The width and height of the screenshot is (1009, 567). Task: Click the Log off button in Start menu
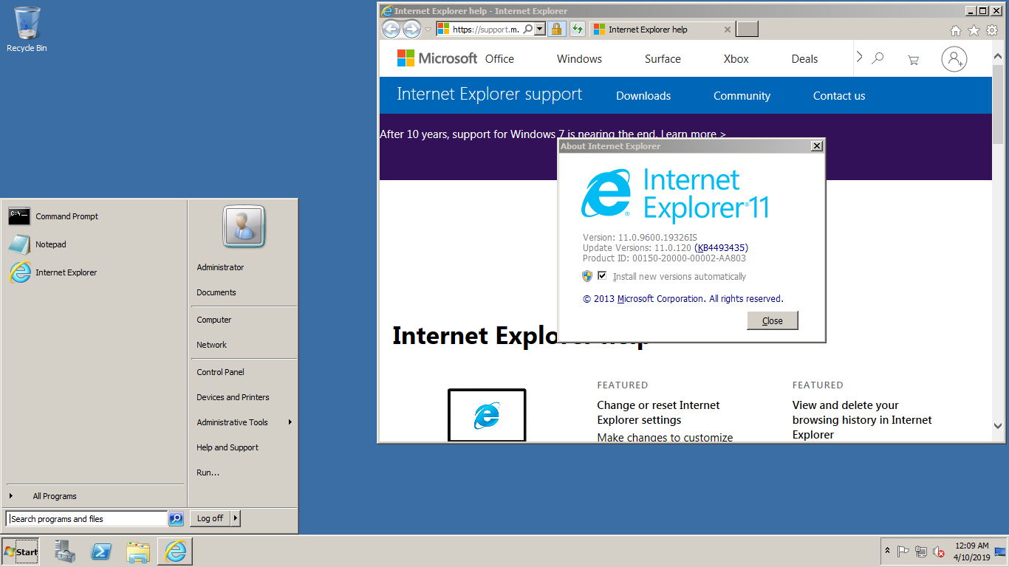210,518
